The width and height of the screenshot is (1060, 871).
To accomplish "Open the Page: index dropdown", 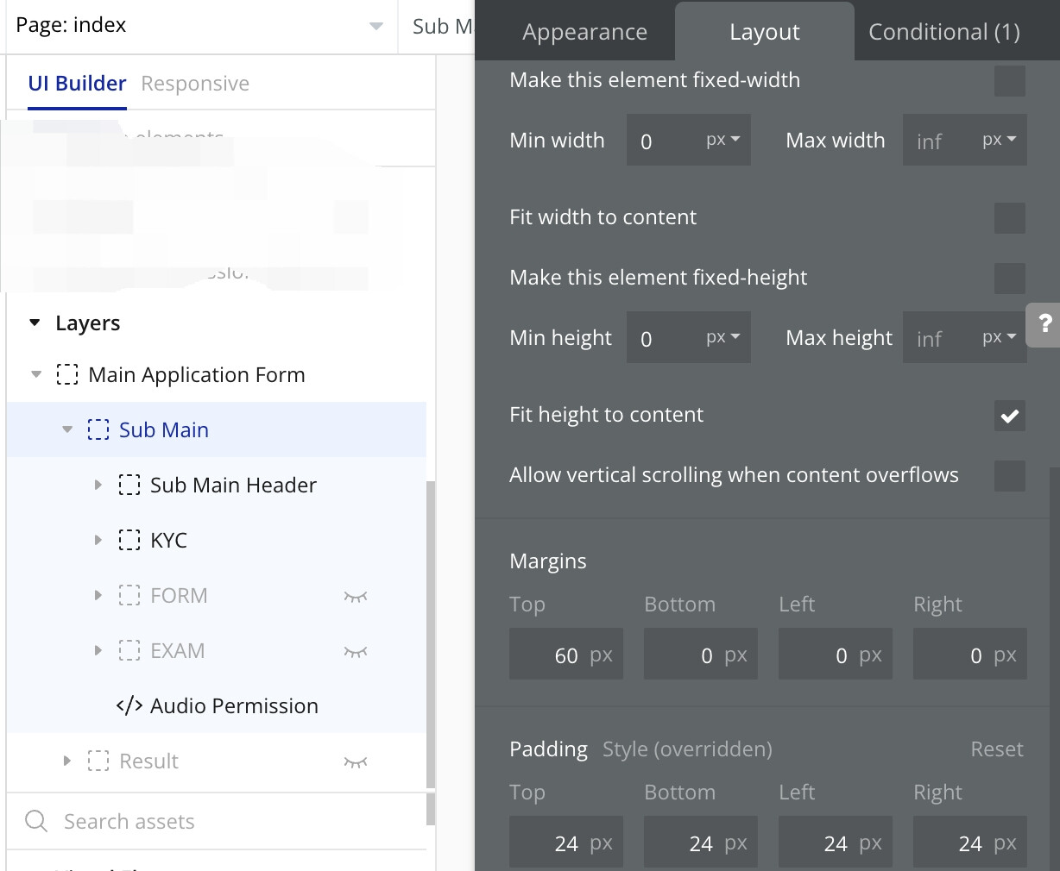I will pyautogui.click(x=375, y=26).
